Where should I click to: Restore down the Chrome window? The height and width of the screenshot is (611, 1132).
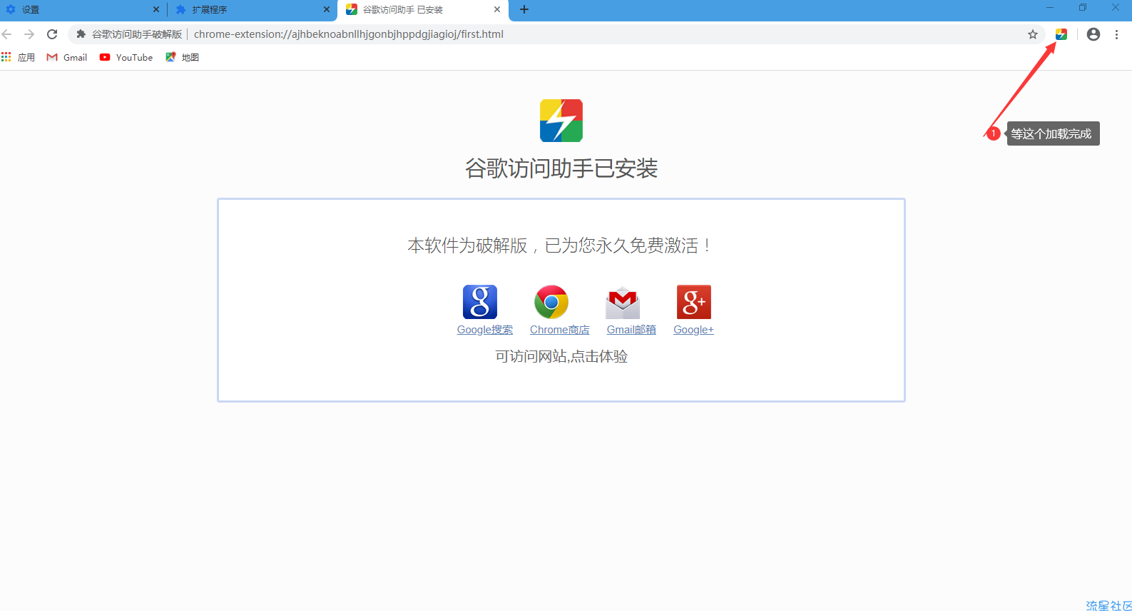tap(1083, 8)
